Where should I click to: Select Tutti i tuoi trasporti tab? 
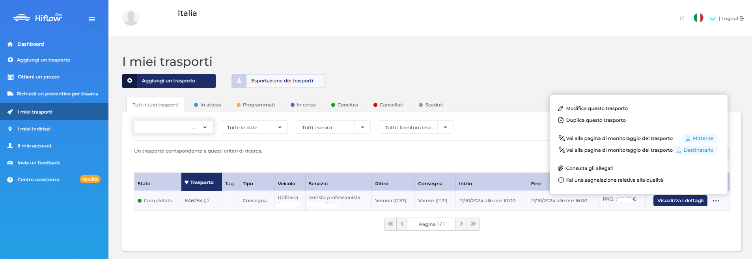(155, 105)
